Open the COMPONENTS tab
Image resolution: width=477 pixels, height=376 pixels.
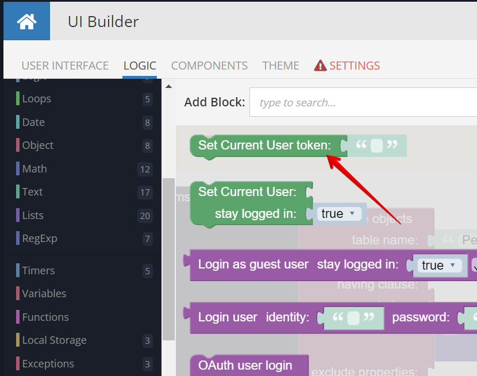(x=209, y=66)
